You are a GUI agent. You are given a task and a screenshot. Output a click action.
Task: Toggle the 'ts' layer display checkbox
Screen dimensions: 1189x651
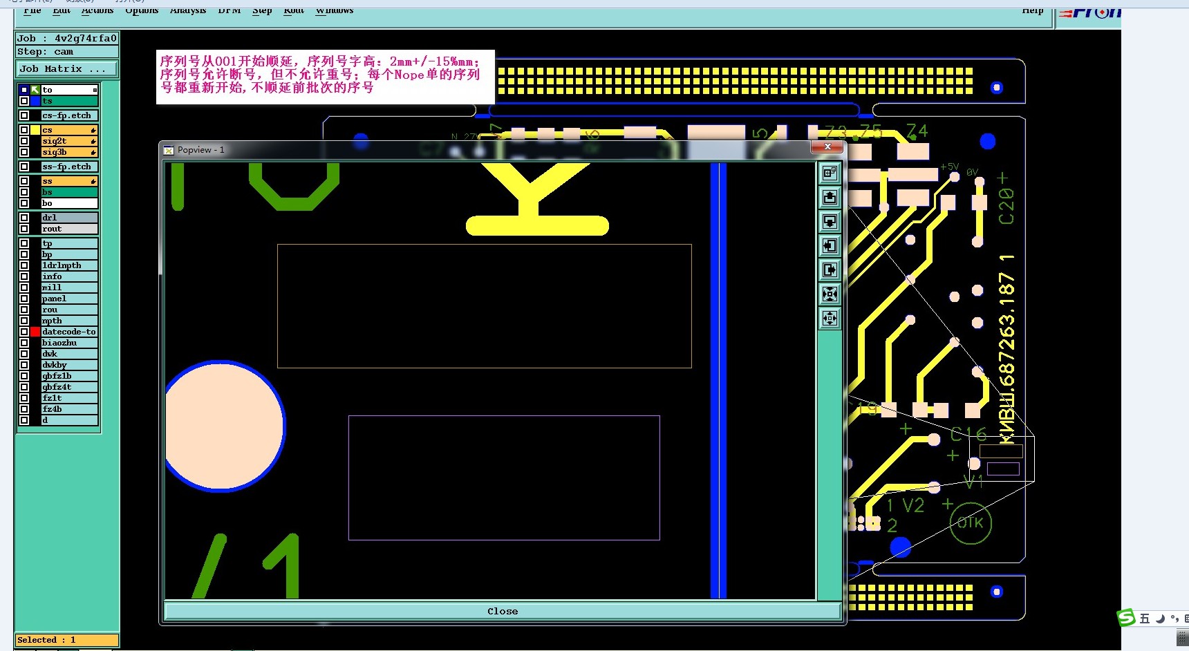(24, 101)
